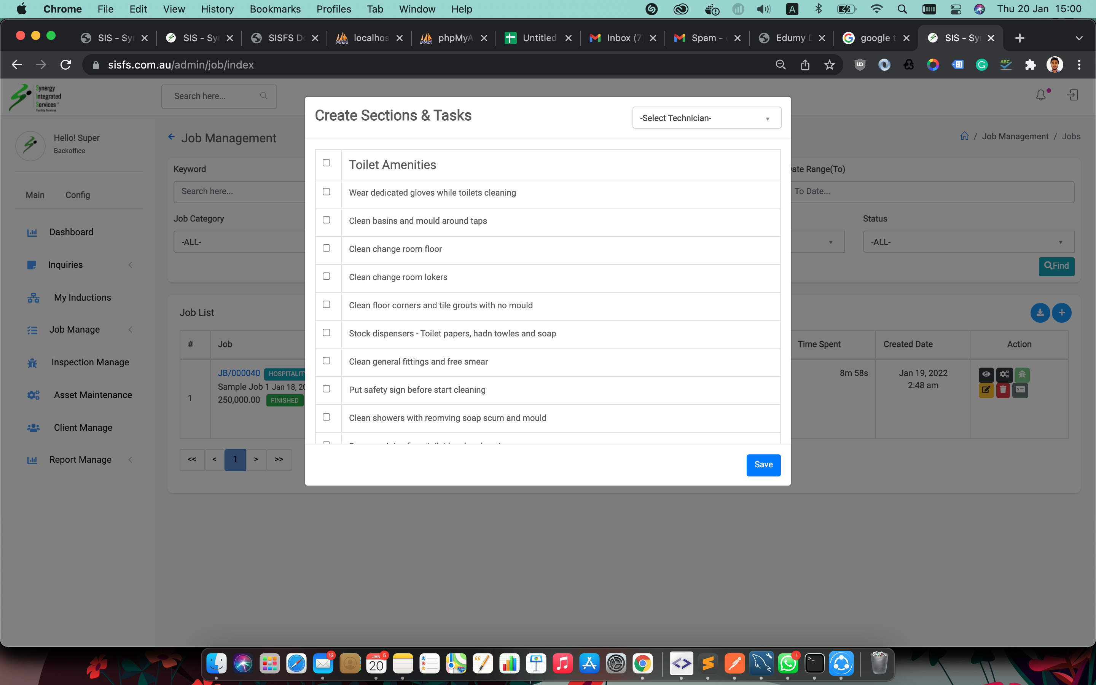Switch to the Config tab
This screenshot has width=1096, height=685.
(x=78, y=195)
